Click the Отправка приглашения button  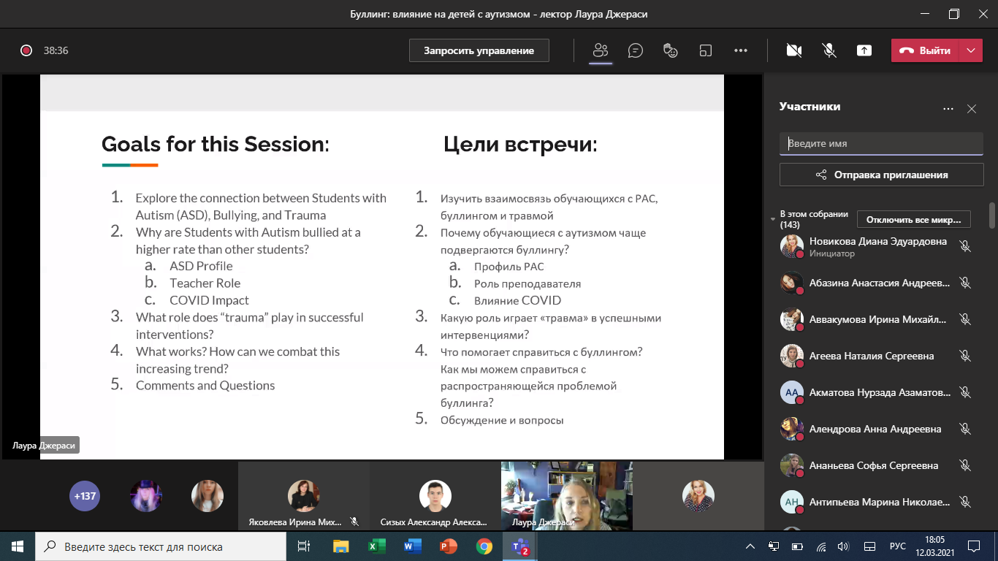881,175
